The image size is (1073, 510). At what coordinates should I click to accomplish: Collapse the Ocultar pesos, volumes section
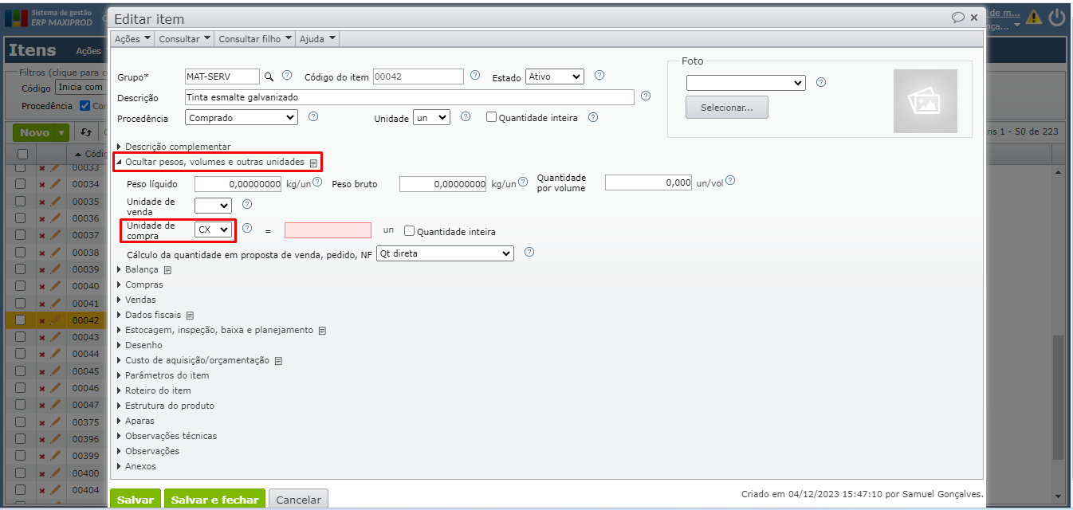pos(210,162)
